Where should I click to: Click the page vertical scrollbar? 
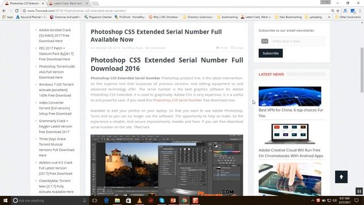point(362,70)
